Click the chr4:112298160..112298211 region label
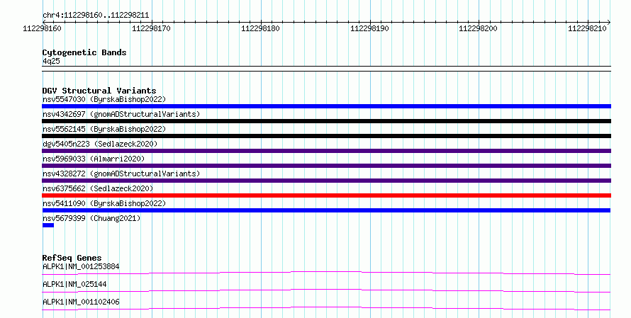This screenshot has height=318, width=631. coord(96,16)
